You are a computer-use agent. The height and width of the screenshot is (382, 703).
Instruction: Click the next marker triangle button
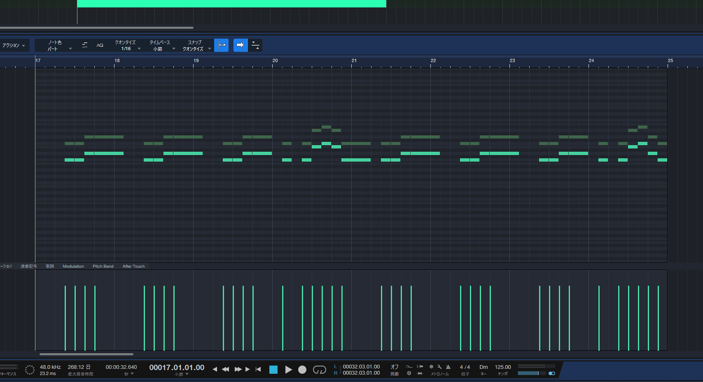(248, 369)
